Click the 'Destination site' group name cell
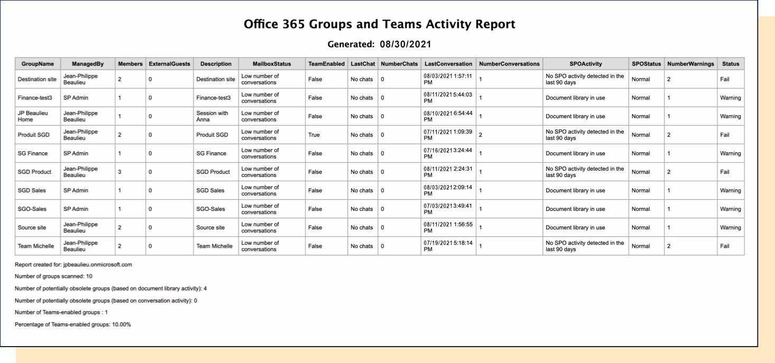The image size is (775, 363). [38, 79]
